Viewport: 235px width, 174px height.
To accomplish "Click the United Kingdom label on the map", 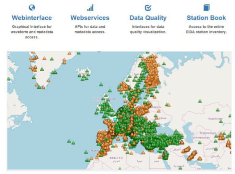I will point(105,99).
